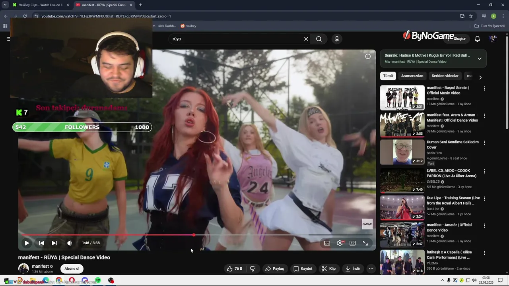Viewport: 509px width, 286px height.
Task: Open the YouTube account avatar menu
Action: [493, 39]
